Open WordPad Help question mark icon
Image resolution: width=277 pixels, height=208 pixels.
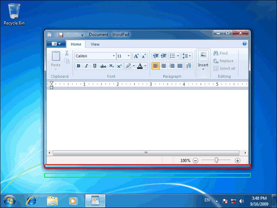click(x=245, y=43)
